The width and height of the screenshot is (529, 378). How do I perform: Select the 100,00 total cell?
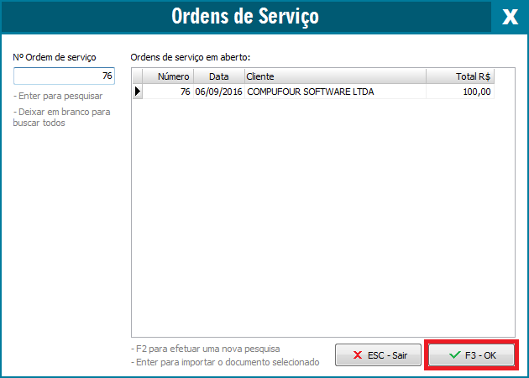[x=460, y=92]
